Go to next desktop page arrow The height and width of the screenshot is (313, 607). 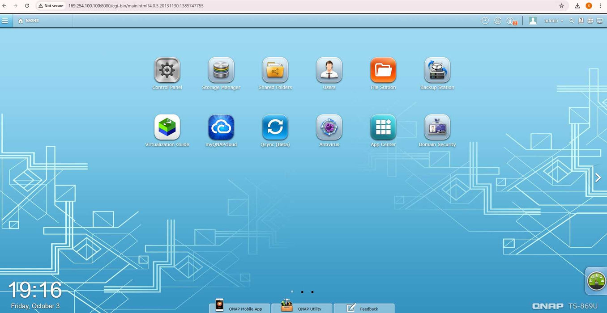pos(598,178)
